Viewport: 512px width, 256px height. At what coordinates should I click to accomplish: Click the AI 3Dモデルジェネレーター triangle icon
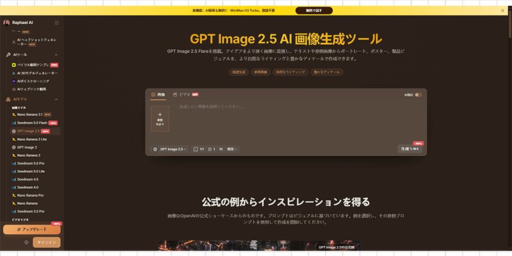[x=13, y=73]
